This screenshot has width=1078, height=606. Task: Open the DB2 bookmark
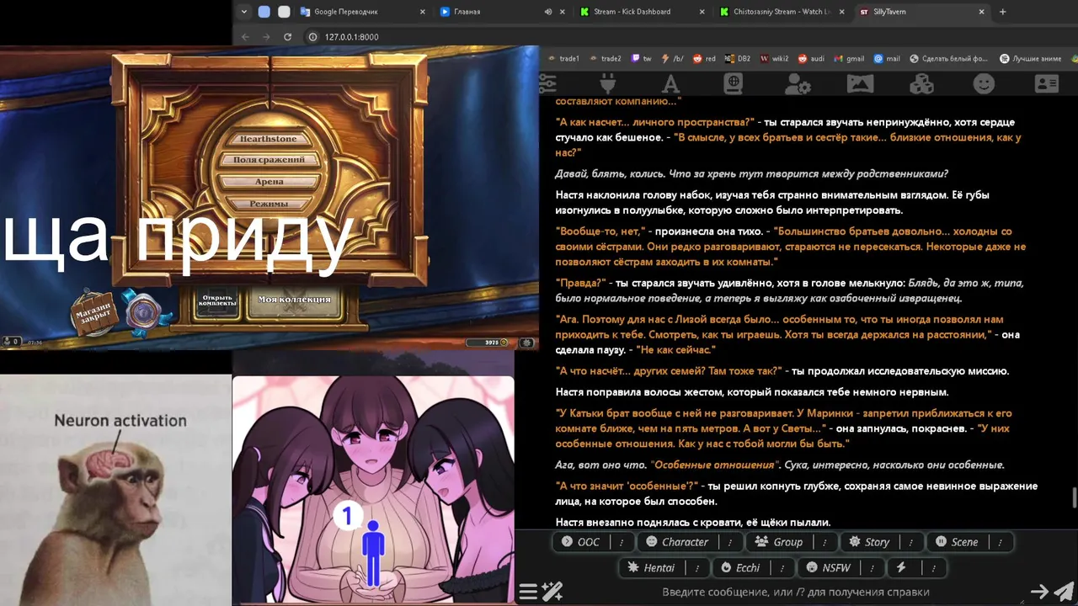[737, 59]
